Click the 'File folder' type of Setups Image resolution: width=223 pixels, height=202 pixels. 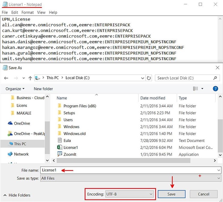coord(187,113)
